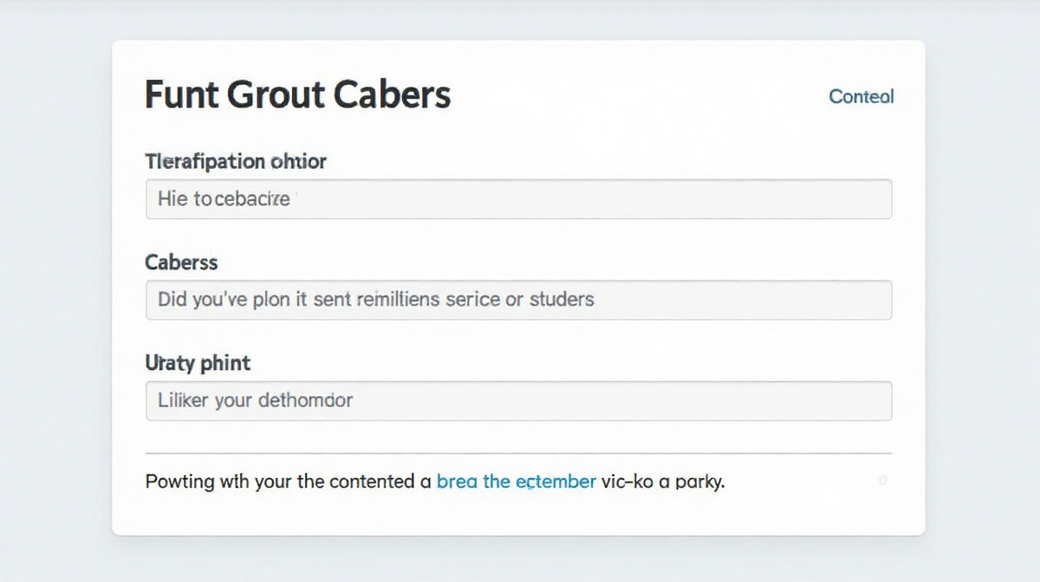Click the word 'studers' inside Caberss field
This screenshot has height=582, width=1040.
560,300
